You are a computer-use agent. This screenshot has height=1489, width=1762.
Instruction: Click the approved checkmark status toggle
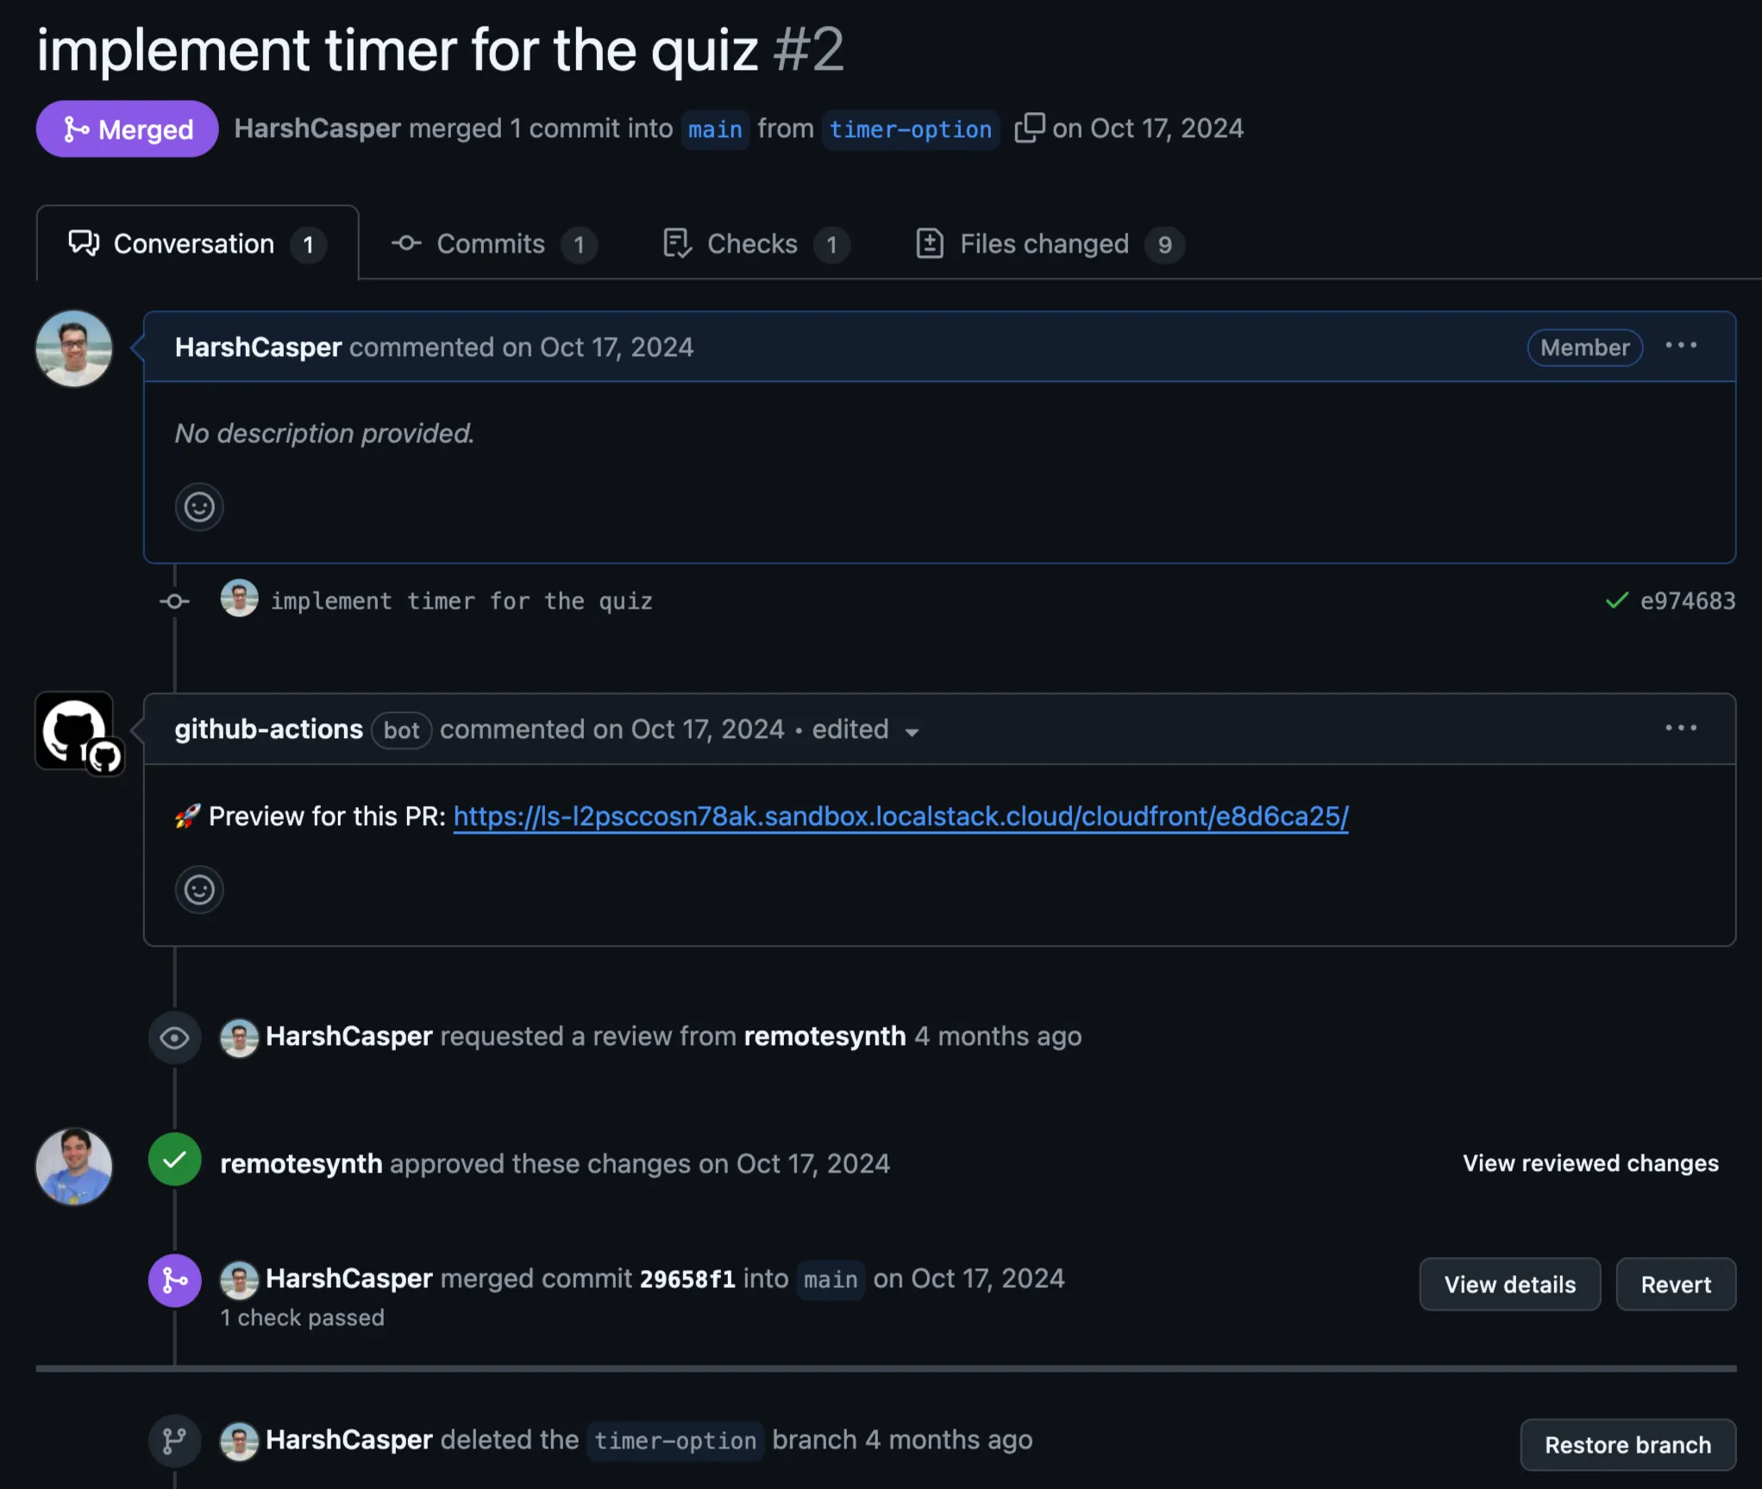pos(174,1164)
